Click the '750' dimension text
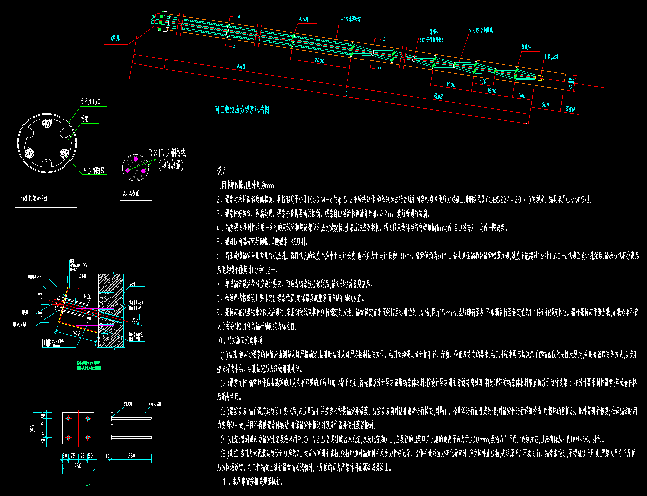This screenshot has height=496, width=647. pyautogui.click(x=482, y=81)
